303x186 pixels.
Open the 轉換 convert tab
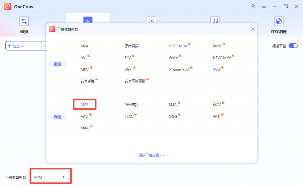coord(24,25)
